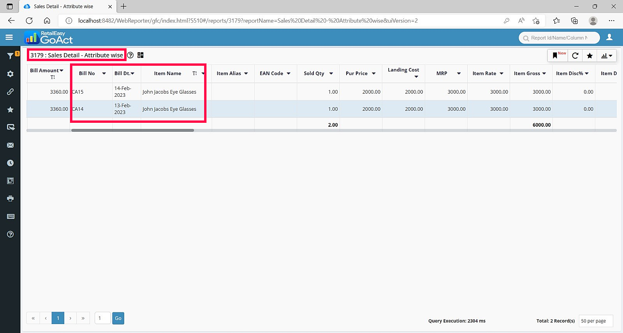Click the layout grid icon beside report title

pos(141,55)
